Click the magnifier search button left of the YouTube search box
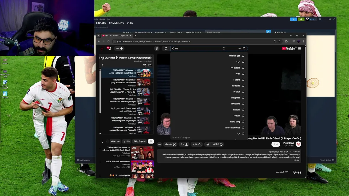The height and width of the screenshot is (196, 349). point(166,48)
